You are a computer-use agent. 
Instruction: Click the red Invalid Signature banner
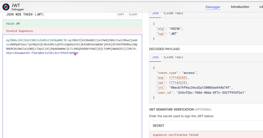click(x=72, y=31)
